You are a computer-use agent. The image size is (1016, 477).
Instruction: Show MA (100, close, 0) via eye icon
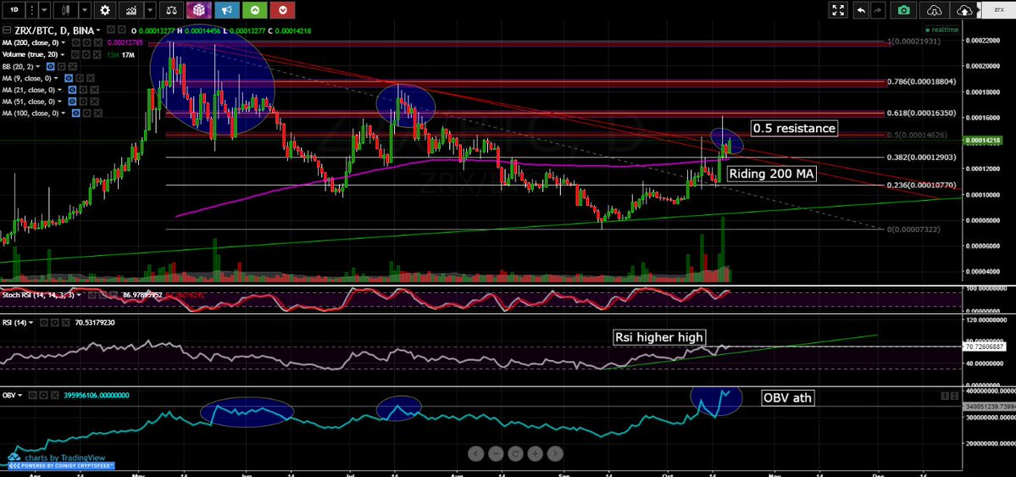pyautogui.click(x=75, y=114)
